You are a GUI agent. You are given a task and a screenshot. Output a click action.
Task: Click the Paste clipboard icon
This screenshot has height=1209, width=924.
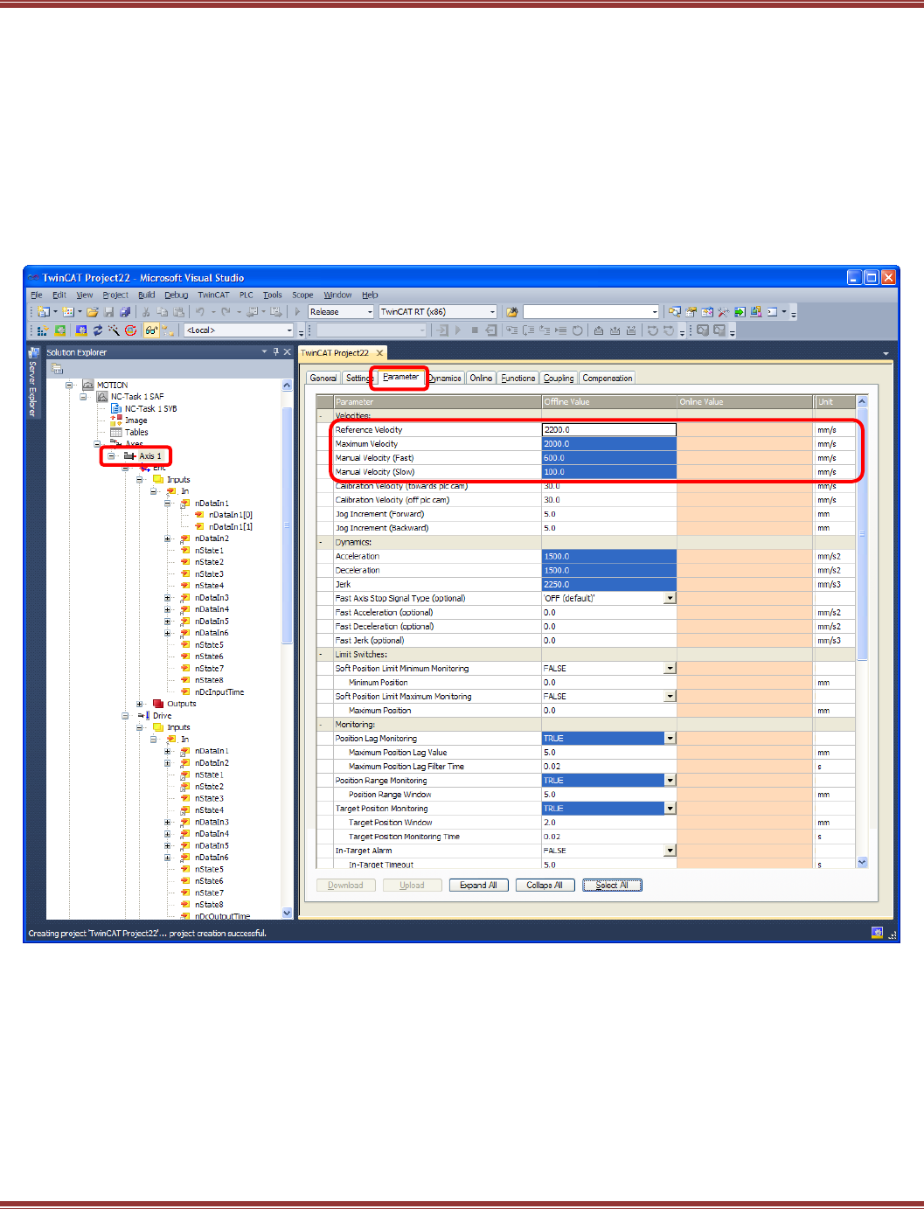point(179,312)
